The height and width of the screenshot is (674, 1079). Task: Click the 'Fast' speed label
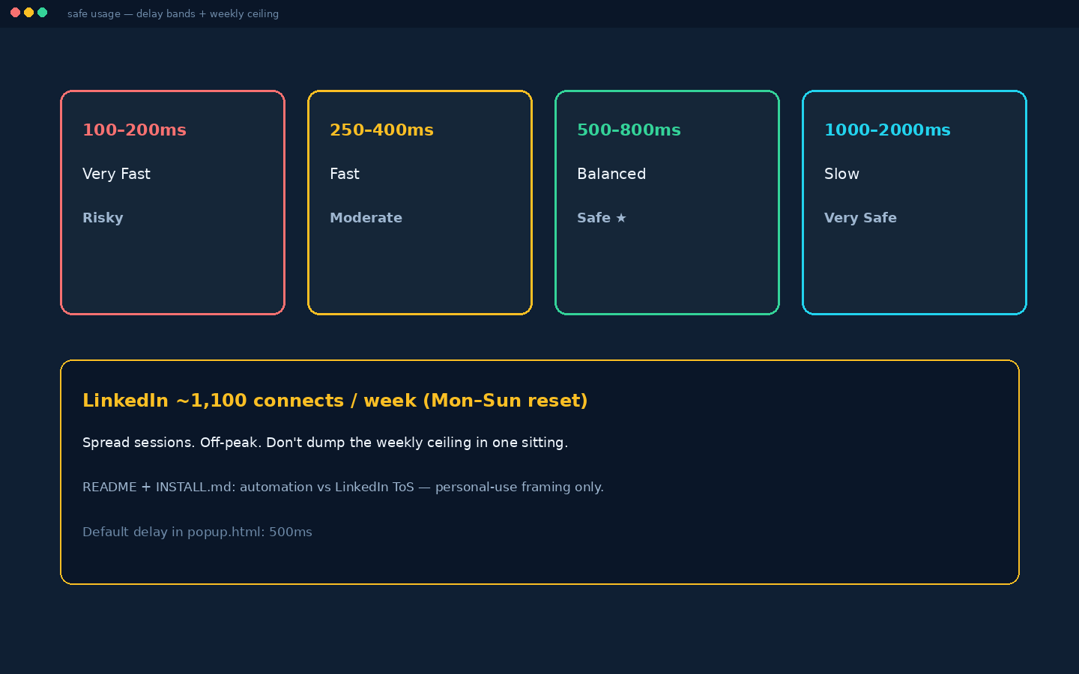pyautogui.click(x=345, y=174)
